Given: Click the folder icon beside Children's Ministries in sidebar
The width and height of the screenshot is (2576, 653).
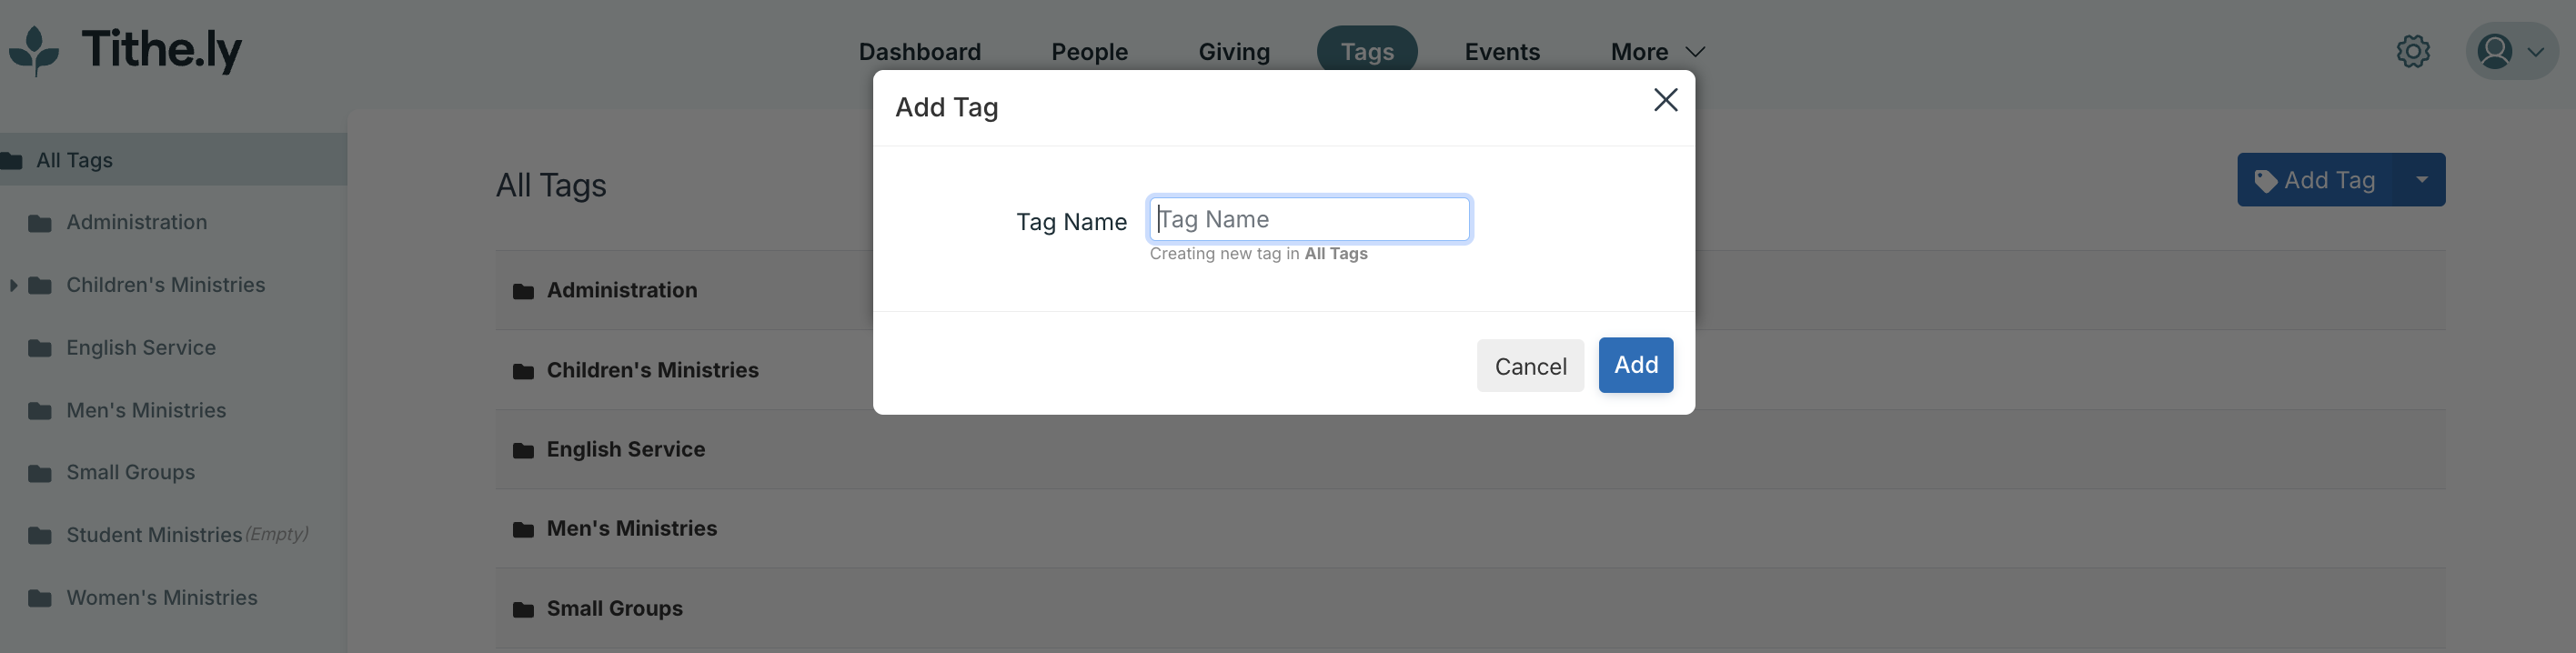Looking at the screenshot, I should click(40, 286).
